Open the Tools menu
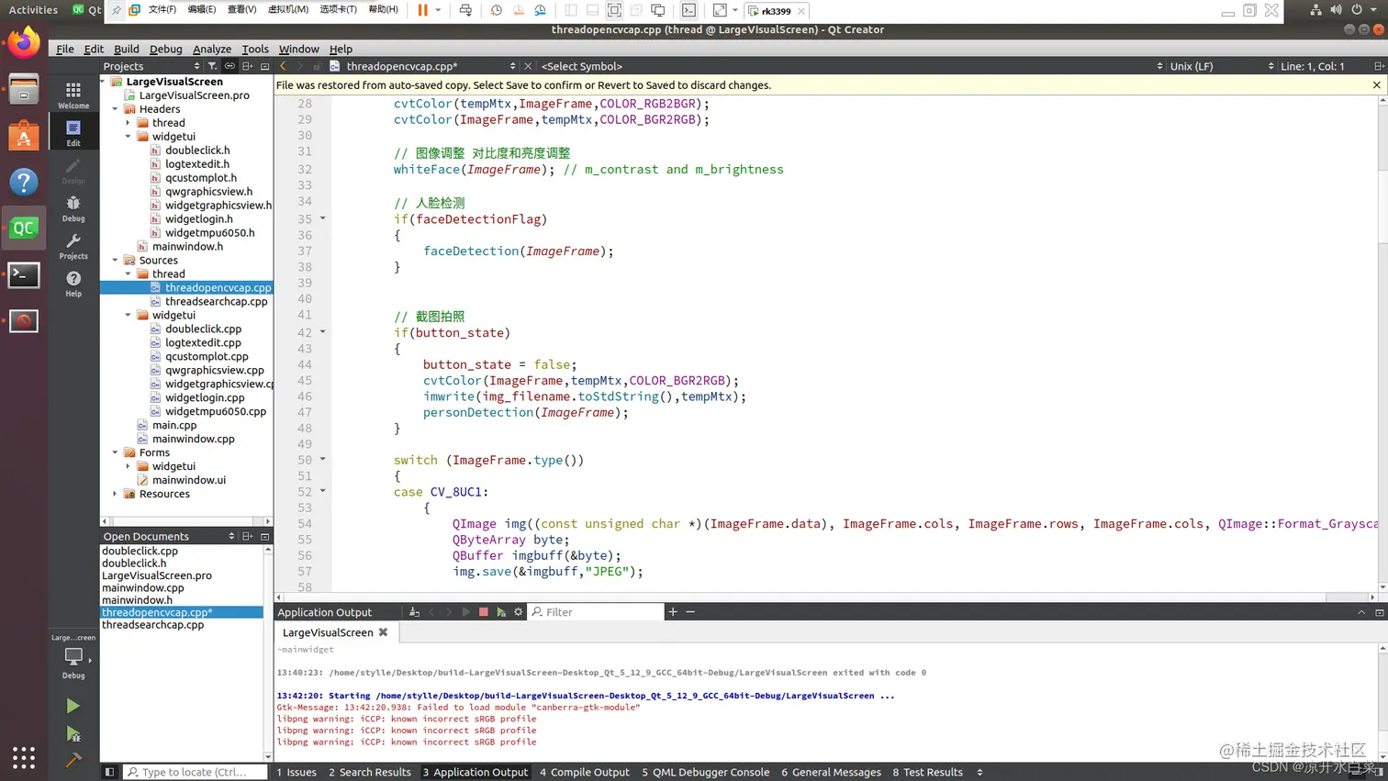Screen dimensions: 1388x781 pos(255,49)
